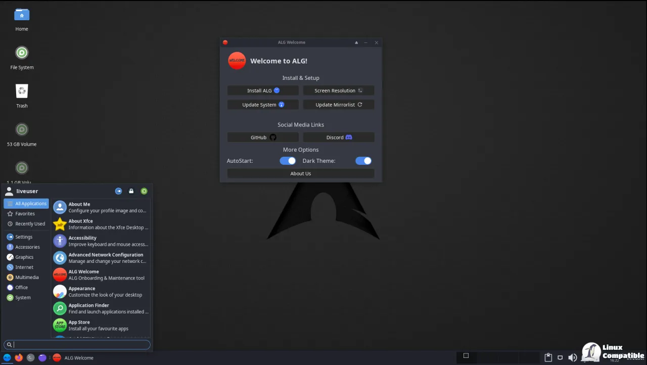Open the GitHub social link
Image resolution: width=647 pixels, height=365 pixels.
point(263,138)
